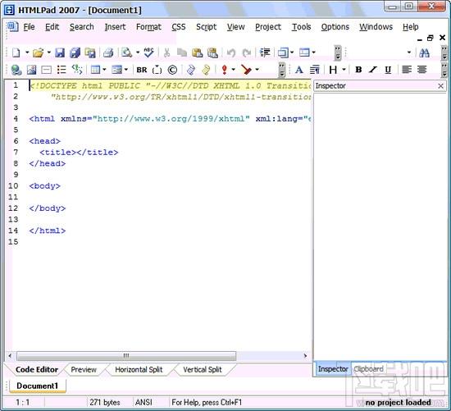Open the File menu
The width and height of the screenshot is (451, 411).
click(x=29, y=27)
